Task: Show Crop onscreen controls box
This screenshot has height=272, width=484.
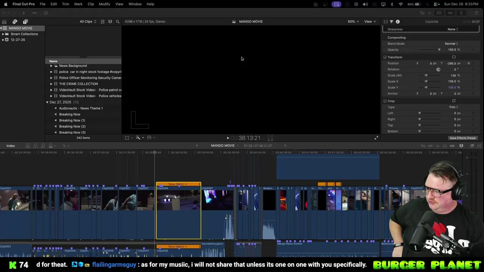Action: point(454,101)
